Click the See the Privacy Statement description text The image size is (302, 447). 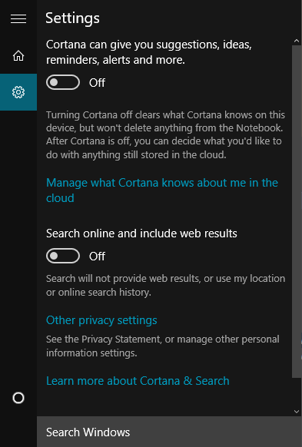click(163, 346)
